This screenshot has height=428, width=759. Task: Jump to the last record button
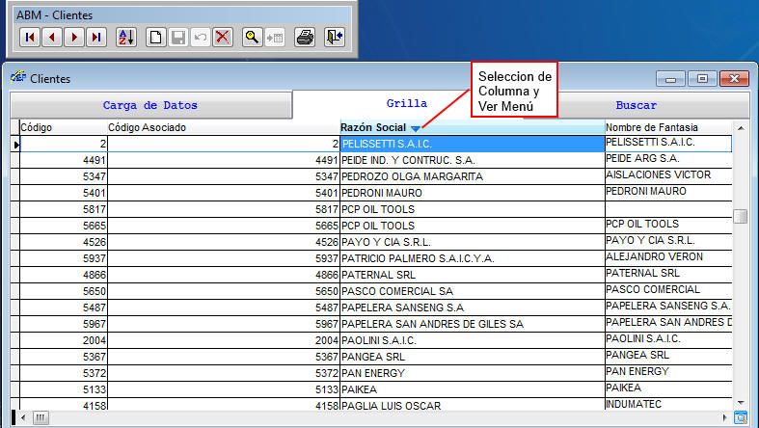click(x=95, y=38)
